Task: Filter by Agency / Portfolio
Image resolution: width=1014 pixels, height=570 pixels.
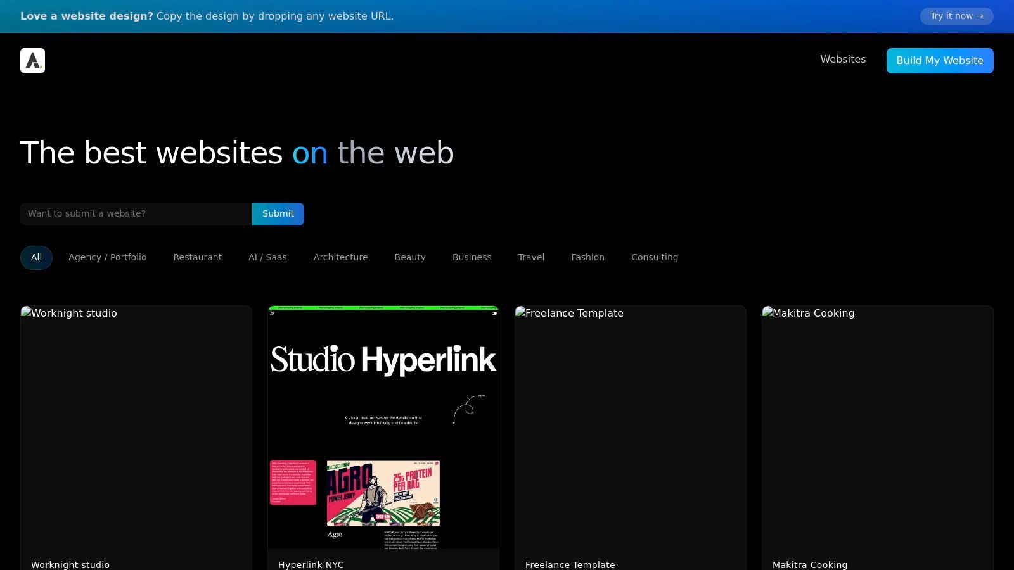Action: (107, 257)
